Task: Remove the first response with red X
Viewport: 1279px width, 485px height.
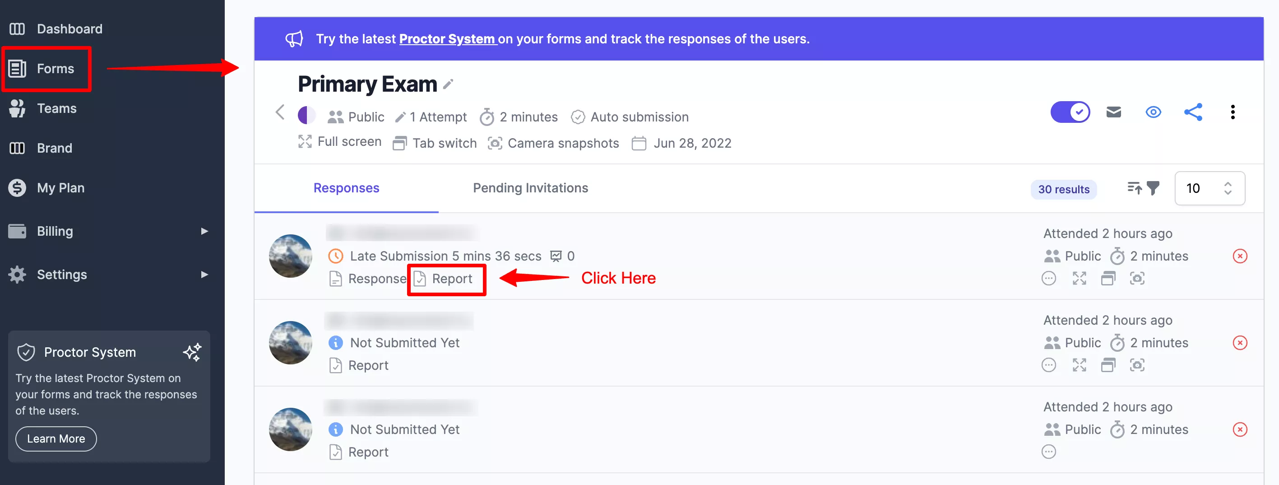Action: coord(1240,256)
